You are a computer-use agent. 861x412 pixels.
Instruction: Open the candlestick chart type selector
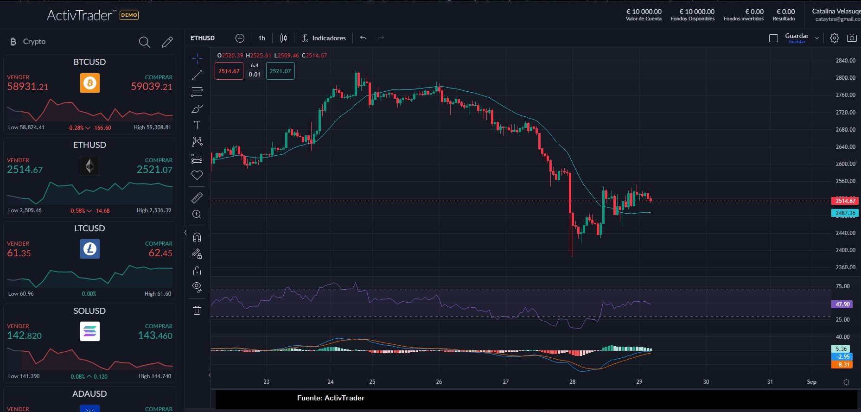(283, 38)
